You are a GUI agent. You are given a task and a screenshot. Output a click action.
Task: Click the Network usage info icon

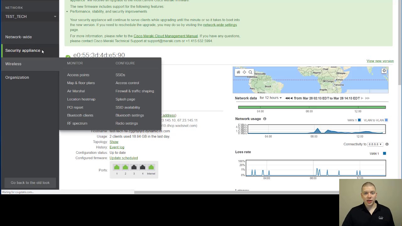pos(265,119)
